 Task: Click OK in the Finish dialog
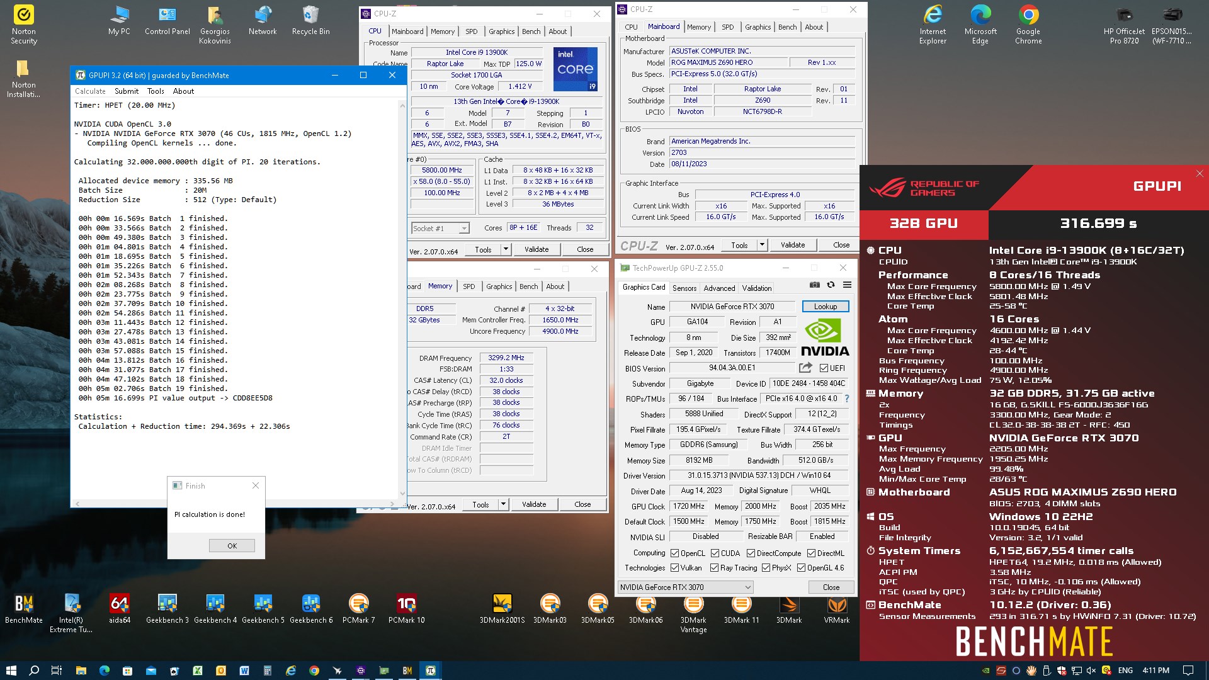click(232, 546)
